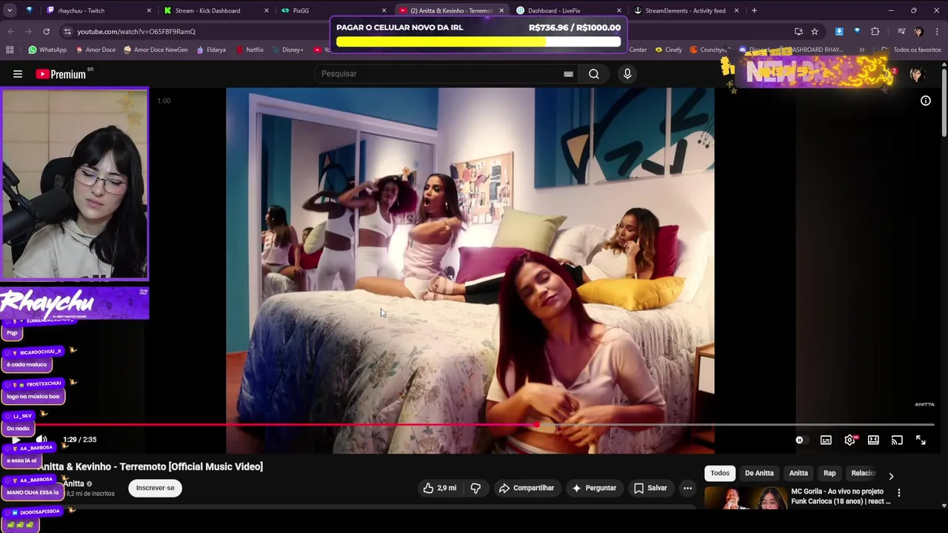948x533 pixels.
Task: Open the YouTube hamburger guide menu
Action: (18, 74)
